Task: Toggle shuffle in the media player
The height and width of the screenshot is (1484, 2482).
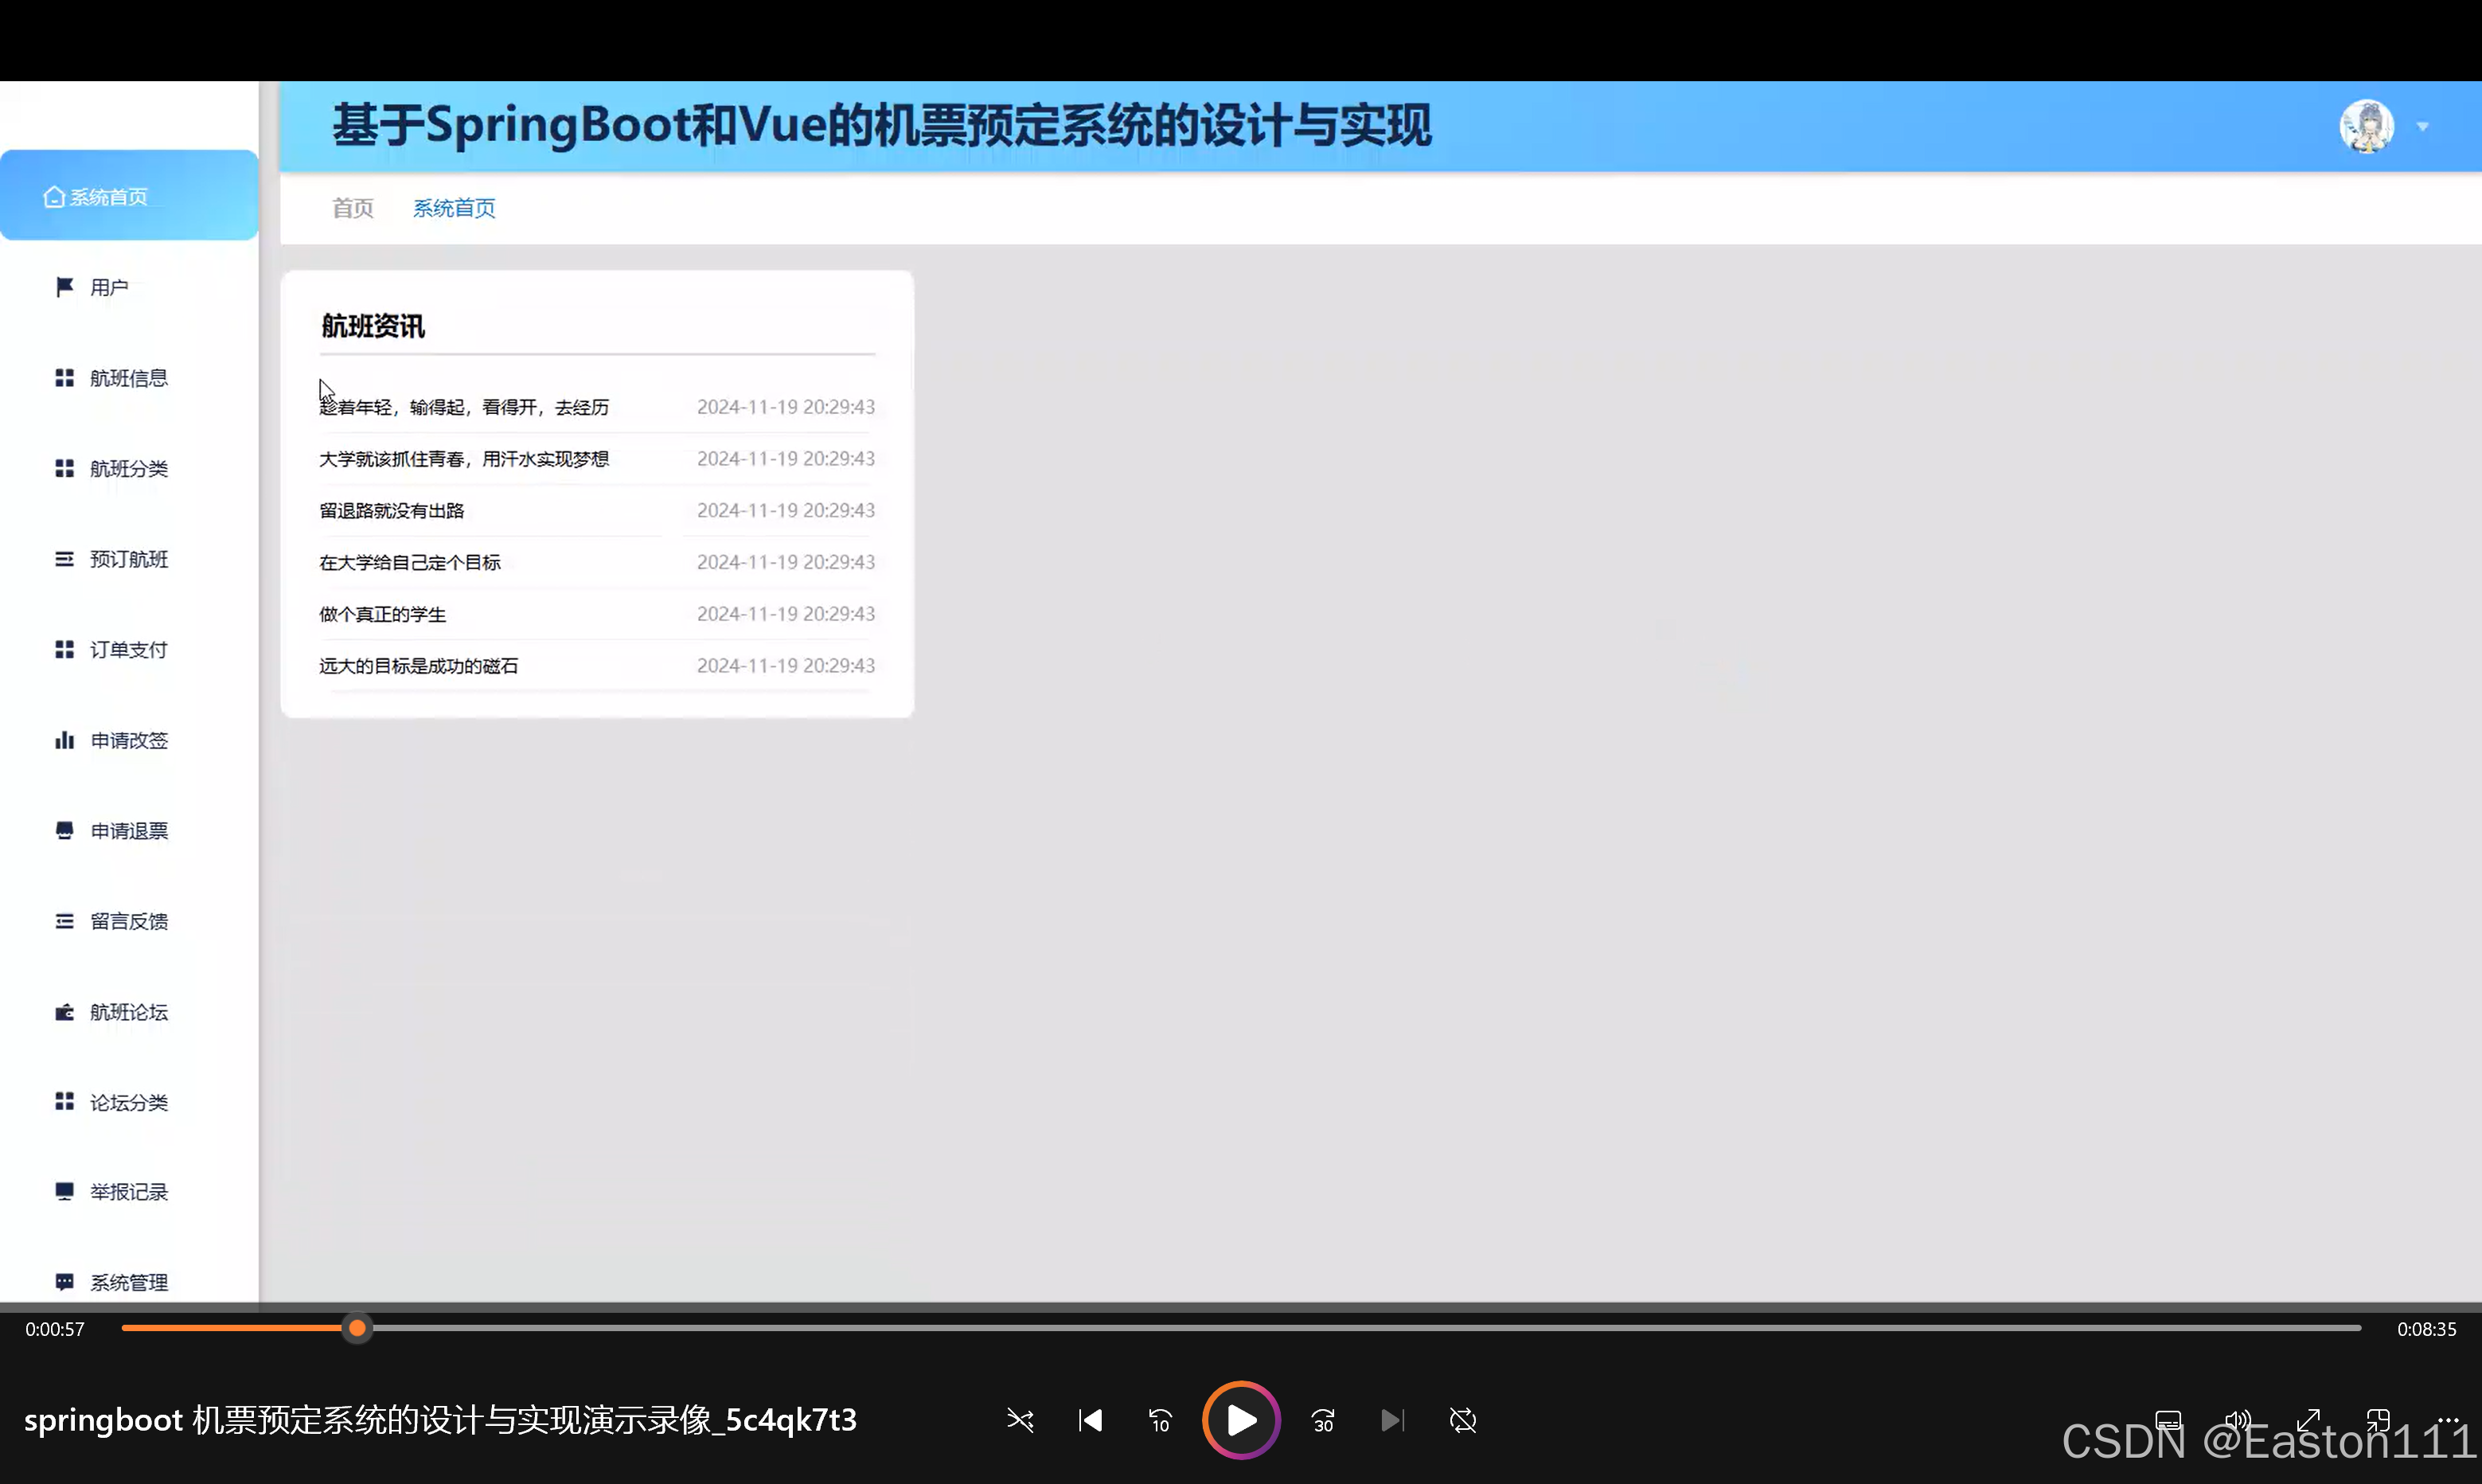Action: (1020, 1420)
